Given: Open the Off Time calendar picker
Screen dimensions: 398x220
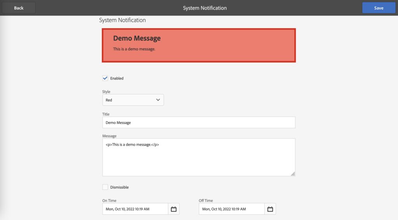Looking at the screenshot, I should [270, 209].
